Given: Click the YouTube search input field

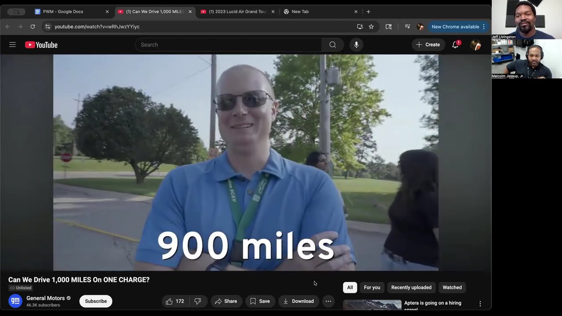Looking at the screenshot, I should tap(228, 45).
